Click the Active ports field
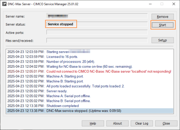Viewport: 180px width, 130px height. click(97, 32)
